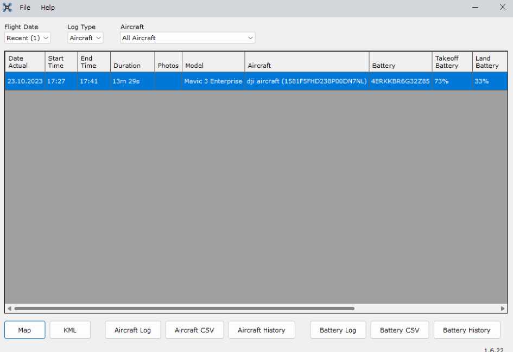Image resolution: width=513 pixels, height=352 pixels.
Task: Click the Battery CSV button
Action: (x=400, y=330)
